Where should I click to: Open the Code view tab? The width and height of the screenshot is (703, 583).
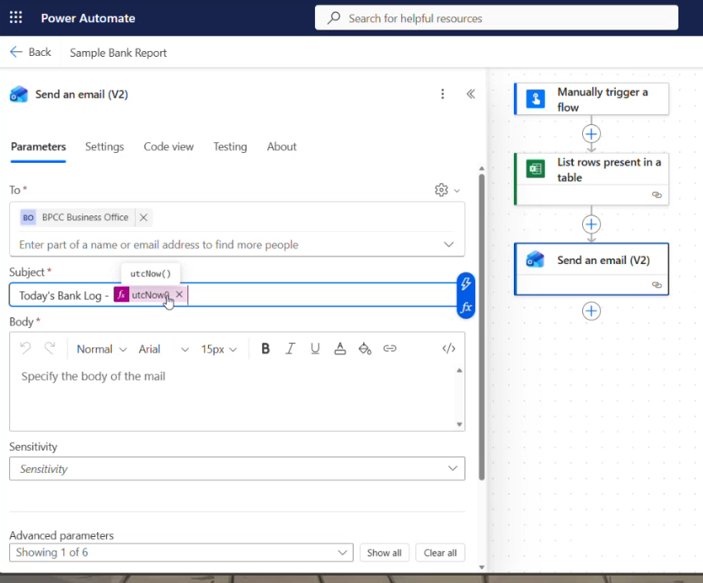169,146
